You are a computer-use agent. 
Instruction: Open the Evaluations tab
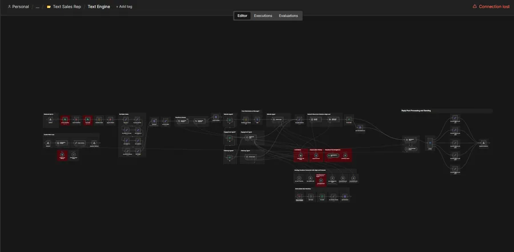tap(288, 16)
